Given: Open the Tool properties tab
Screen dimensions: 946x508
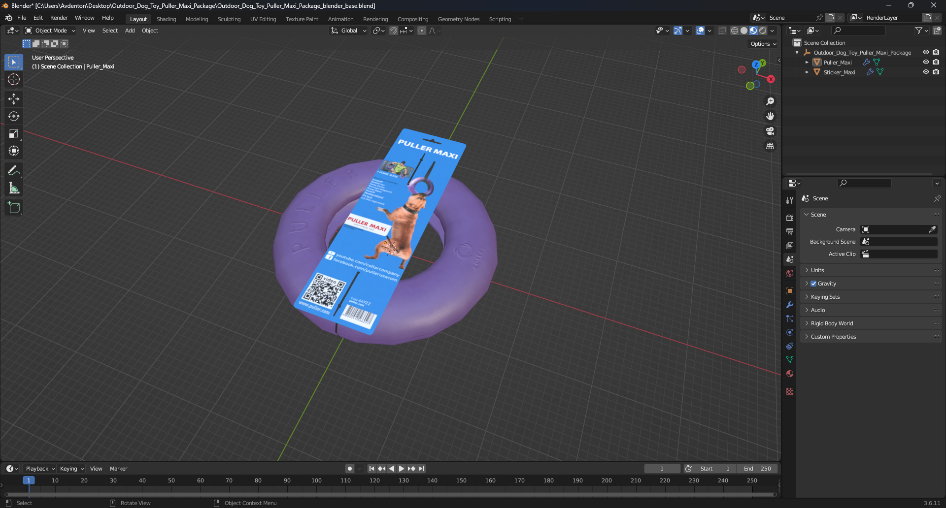Looking at the screenshot, I should (790, 200).
